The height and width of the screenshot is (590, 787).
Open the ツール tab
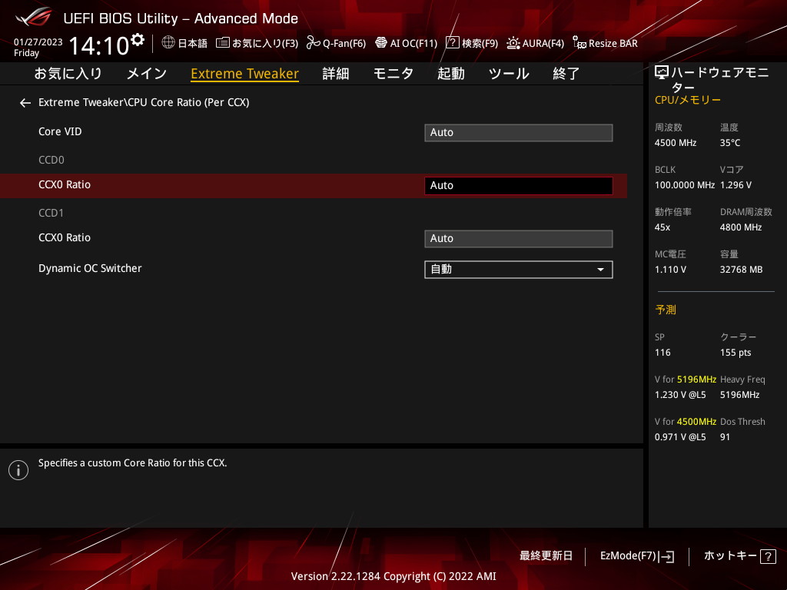click(x=509, y=74)
